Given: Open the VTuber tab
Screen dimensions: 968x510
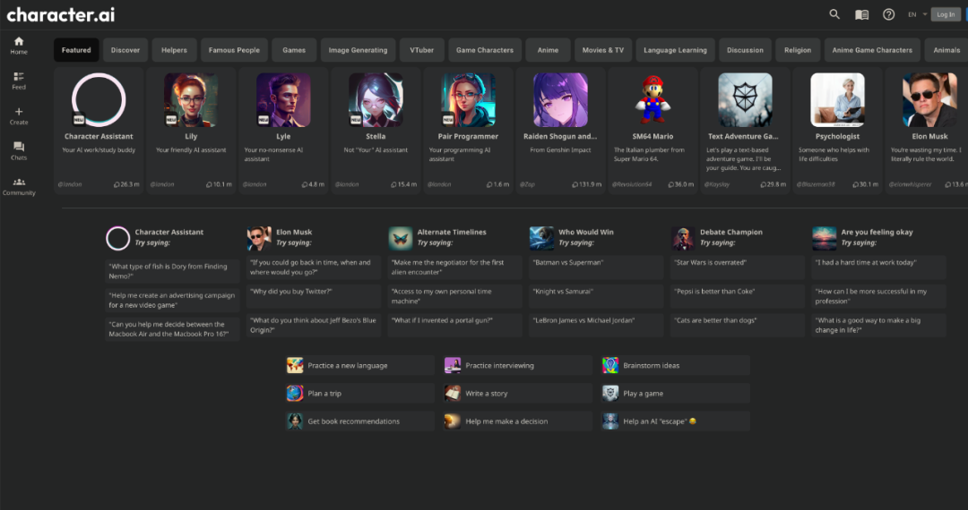Looking at the screenshot, I should (x=421, y=50).
